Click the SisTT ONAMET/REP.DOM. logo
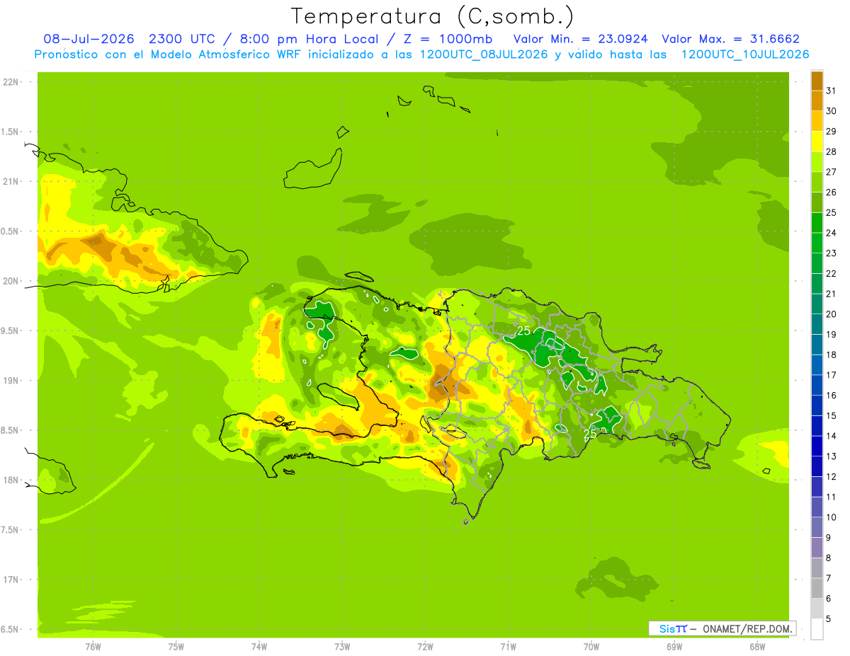Viewport: 850px width, 656px height. pyautogui.click(x=722, y=628)
